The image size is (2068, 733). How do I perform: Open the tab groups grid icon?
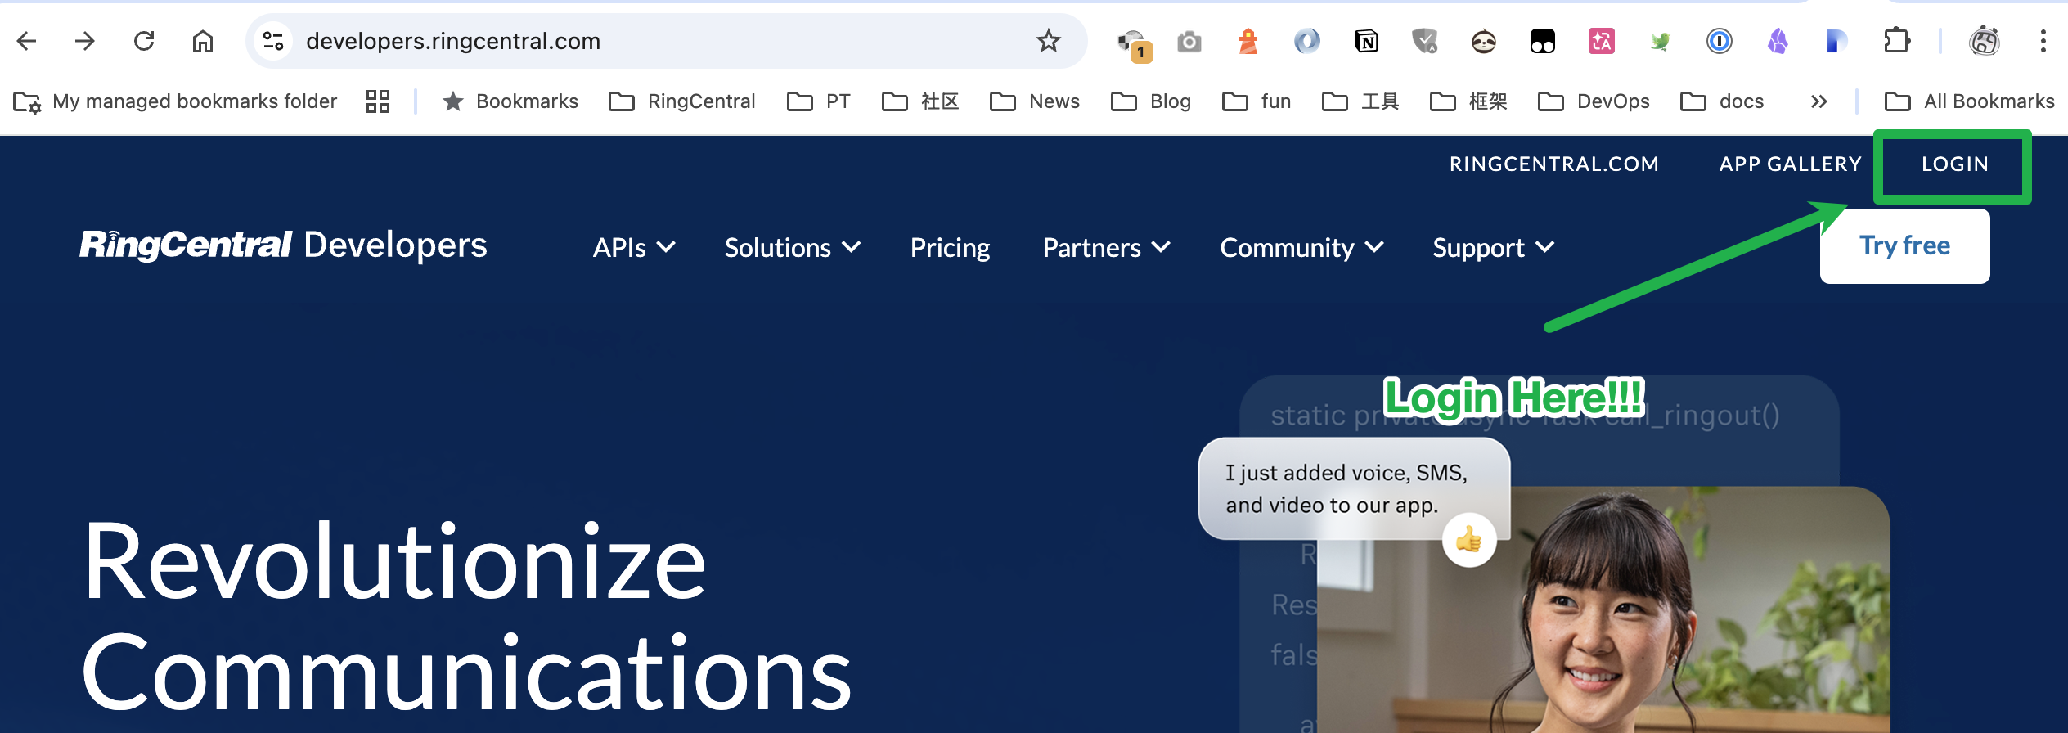coord(378,101)
